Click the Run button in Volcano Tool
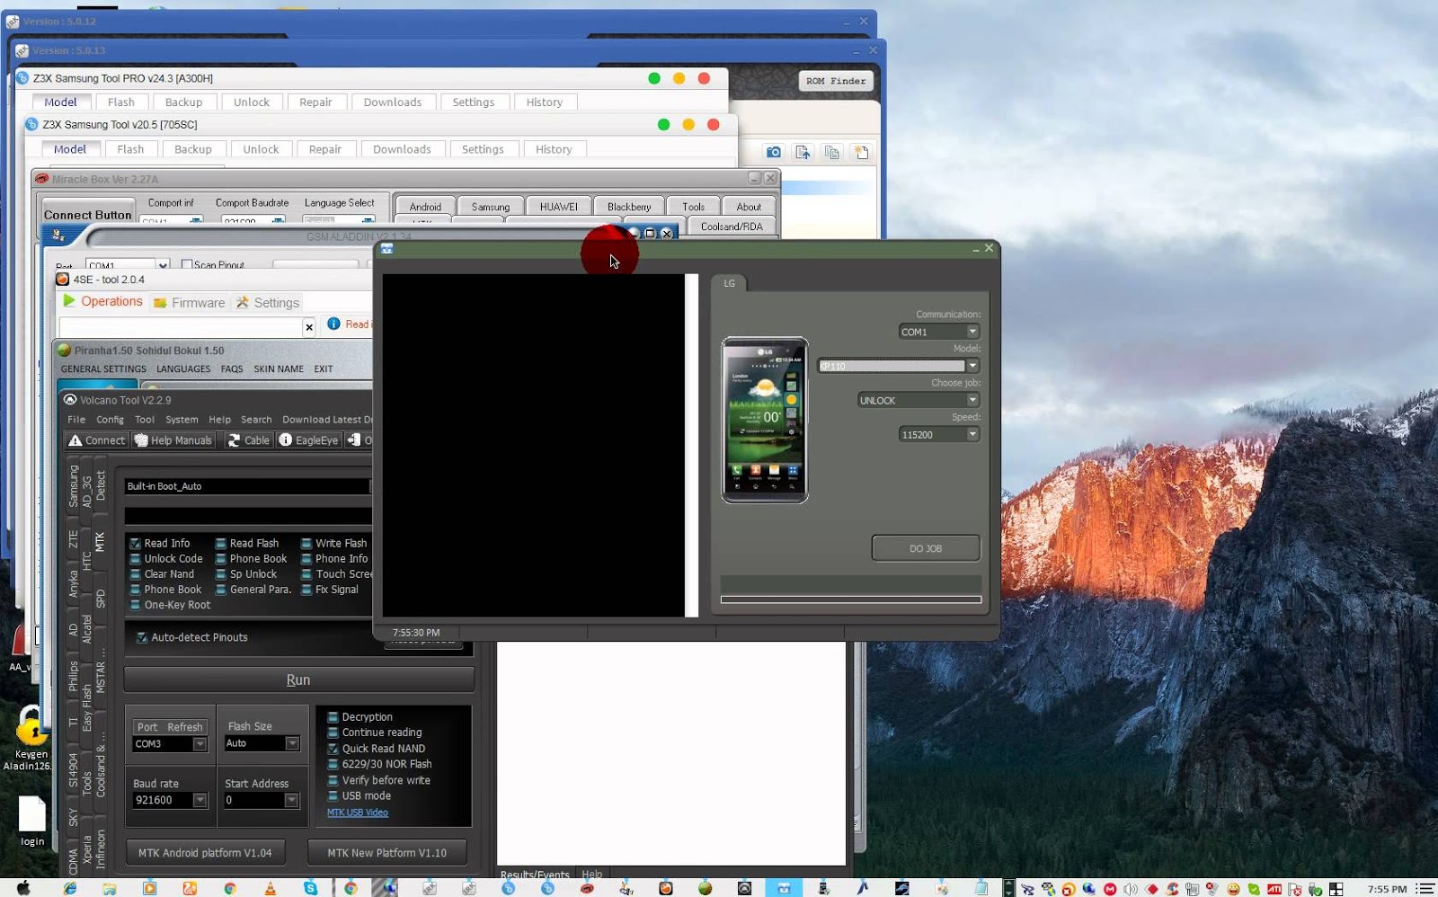Image resolution: width=1438 pixels, height=897 pixels. (298, 680)
